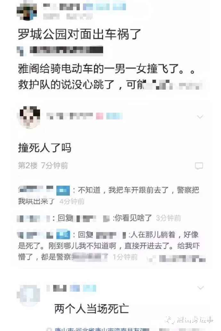Tap comment 两个人当场死亡
The image size is (221, 331).
pos(92,309)
